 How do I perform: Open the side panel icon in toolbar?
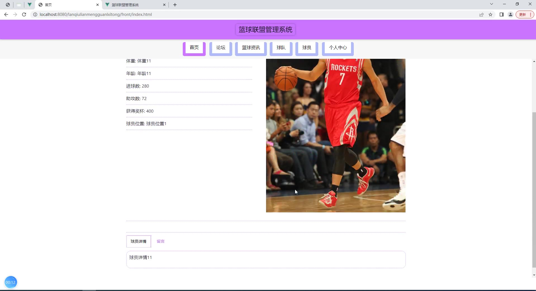502,14
